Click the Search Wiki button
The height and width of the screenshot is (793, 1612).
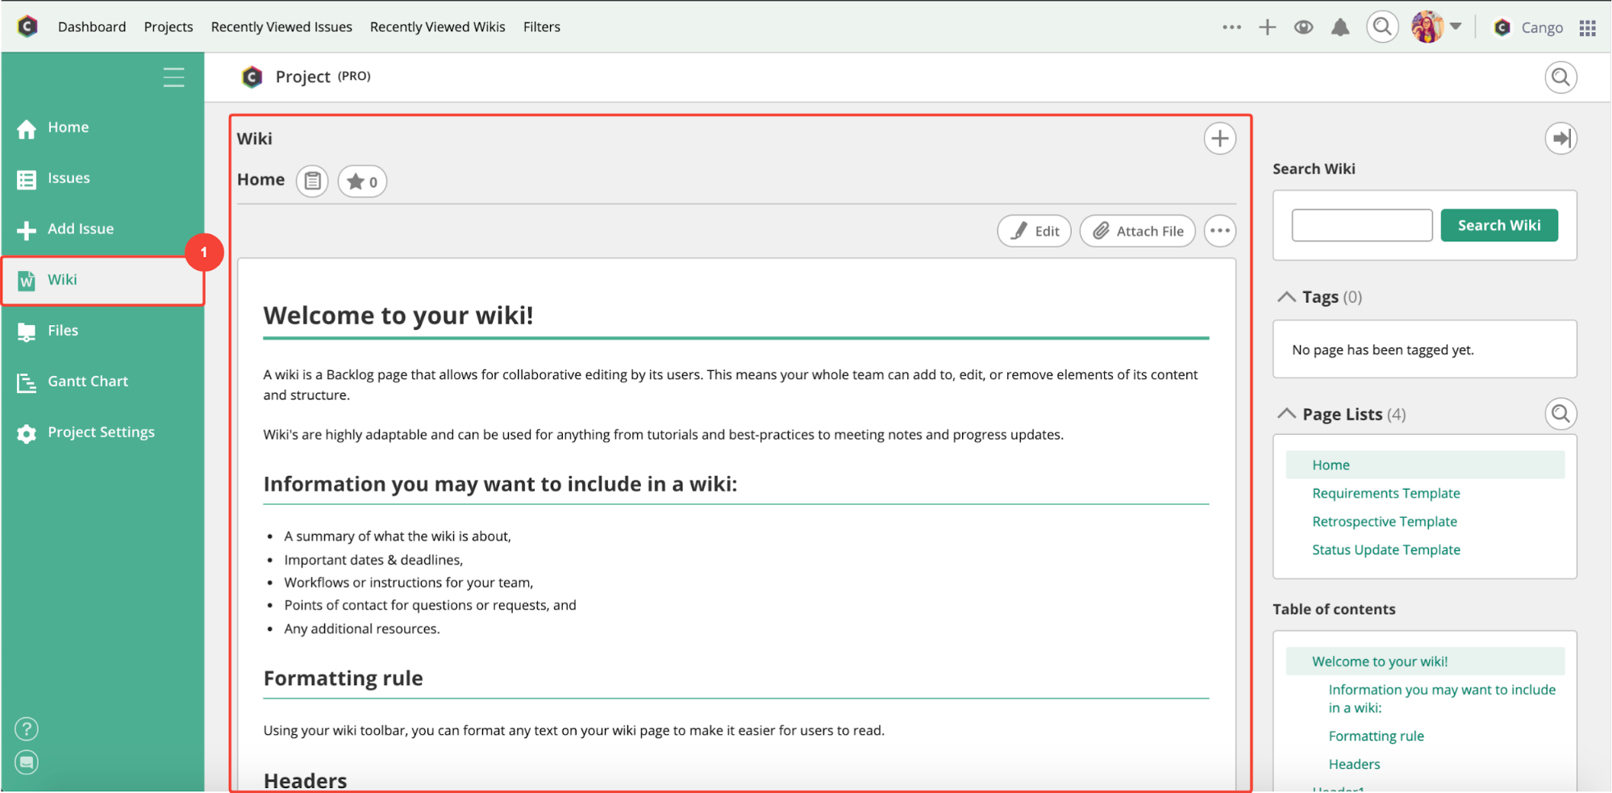1498,225
